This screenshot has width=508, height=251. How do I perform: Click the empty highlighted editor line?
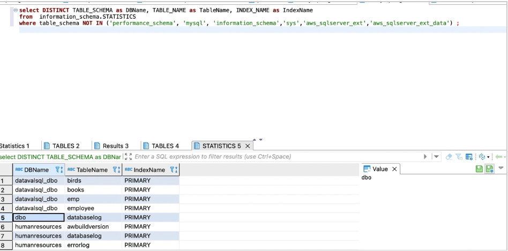[x=263, y=30]
